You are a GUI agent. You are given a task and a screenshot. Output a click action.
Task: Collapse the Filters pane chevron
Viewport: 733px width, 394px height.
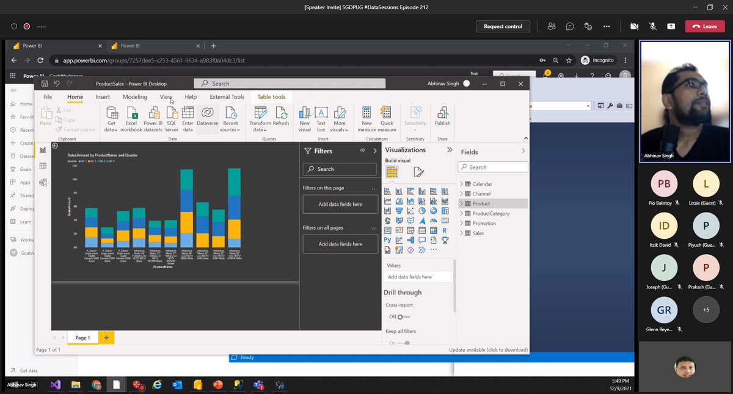(375, 151)
